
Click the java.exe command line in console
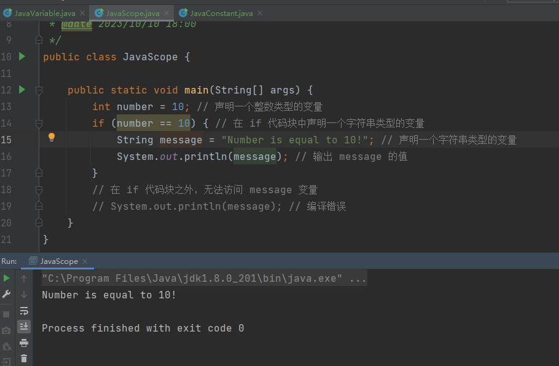pyautogui.click(x=205, y=279)
